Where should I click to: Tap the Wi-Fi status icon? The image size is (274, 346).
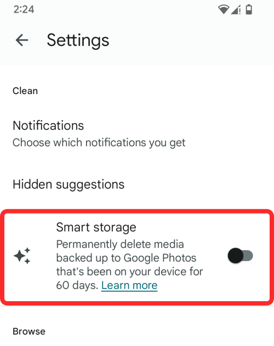[x=224, y=9]
